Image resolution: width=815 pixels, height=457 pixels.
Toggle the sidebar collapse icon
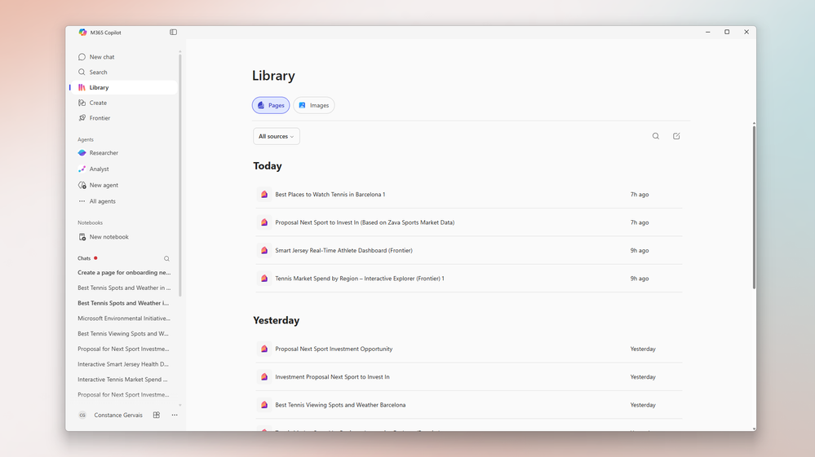pos(173,32)
